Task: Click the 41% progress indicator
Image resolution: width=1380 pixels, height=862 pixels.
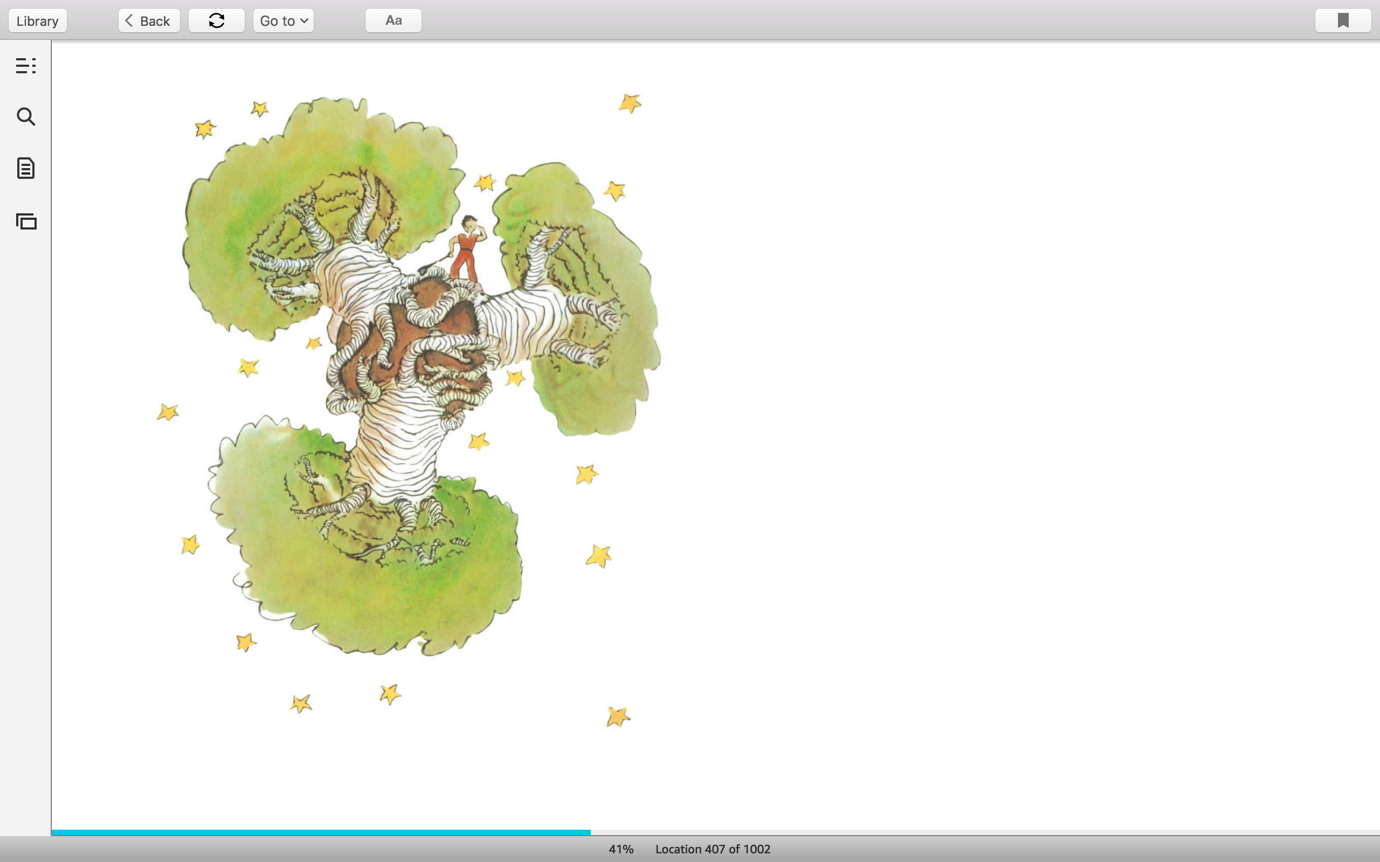Action: point(620,849)
